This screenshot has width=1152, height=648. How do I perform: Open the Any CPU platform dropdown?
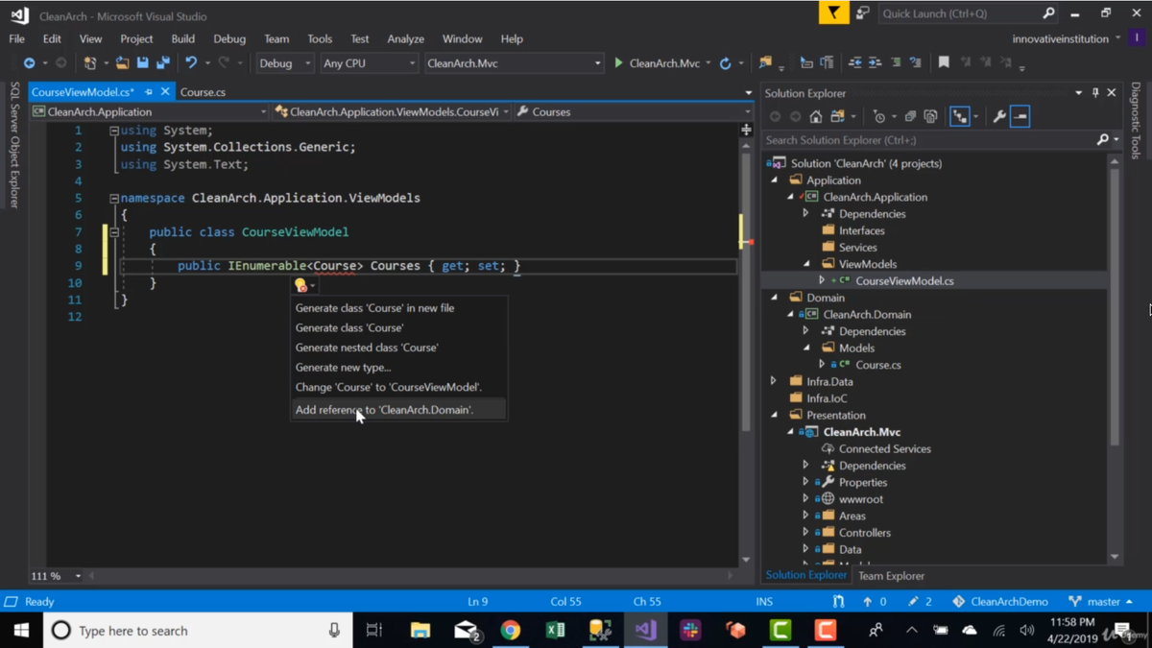(x=369, y=63)
